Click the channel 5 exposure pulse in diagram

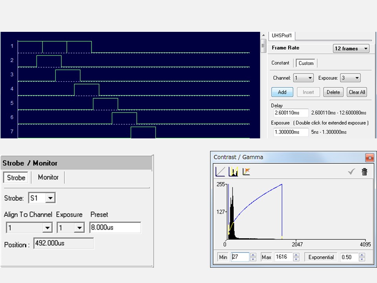tap(106, 104)
